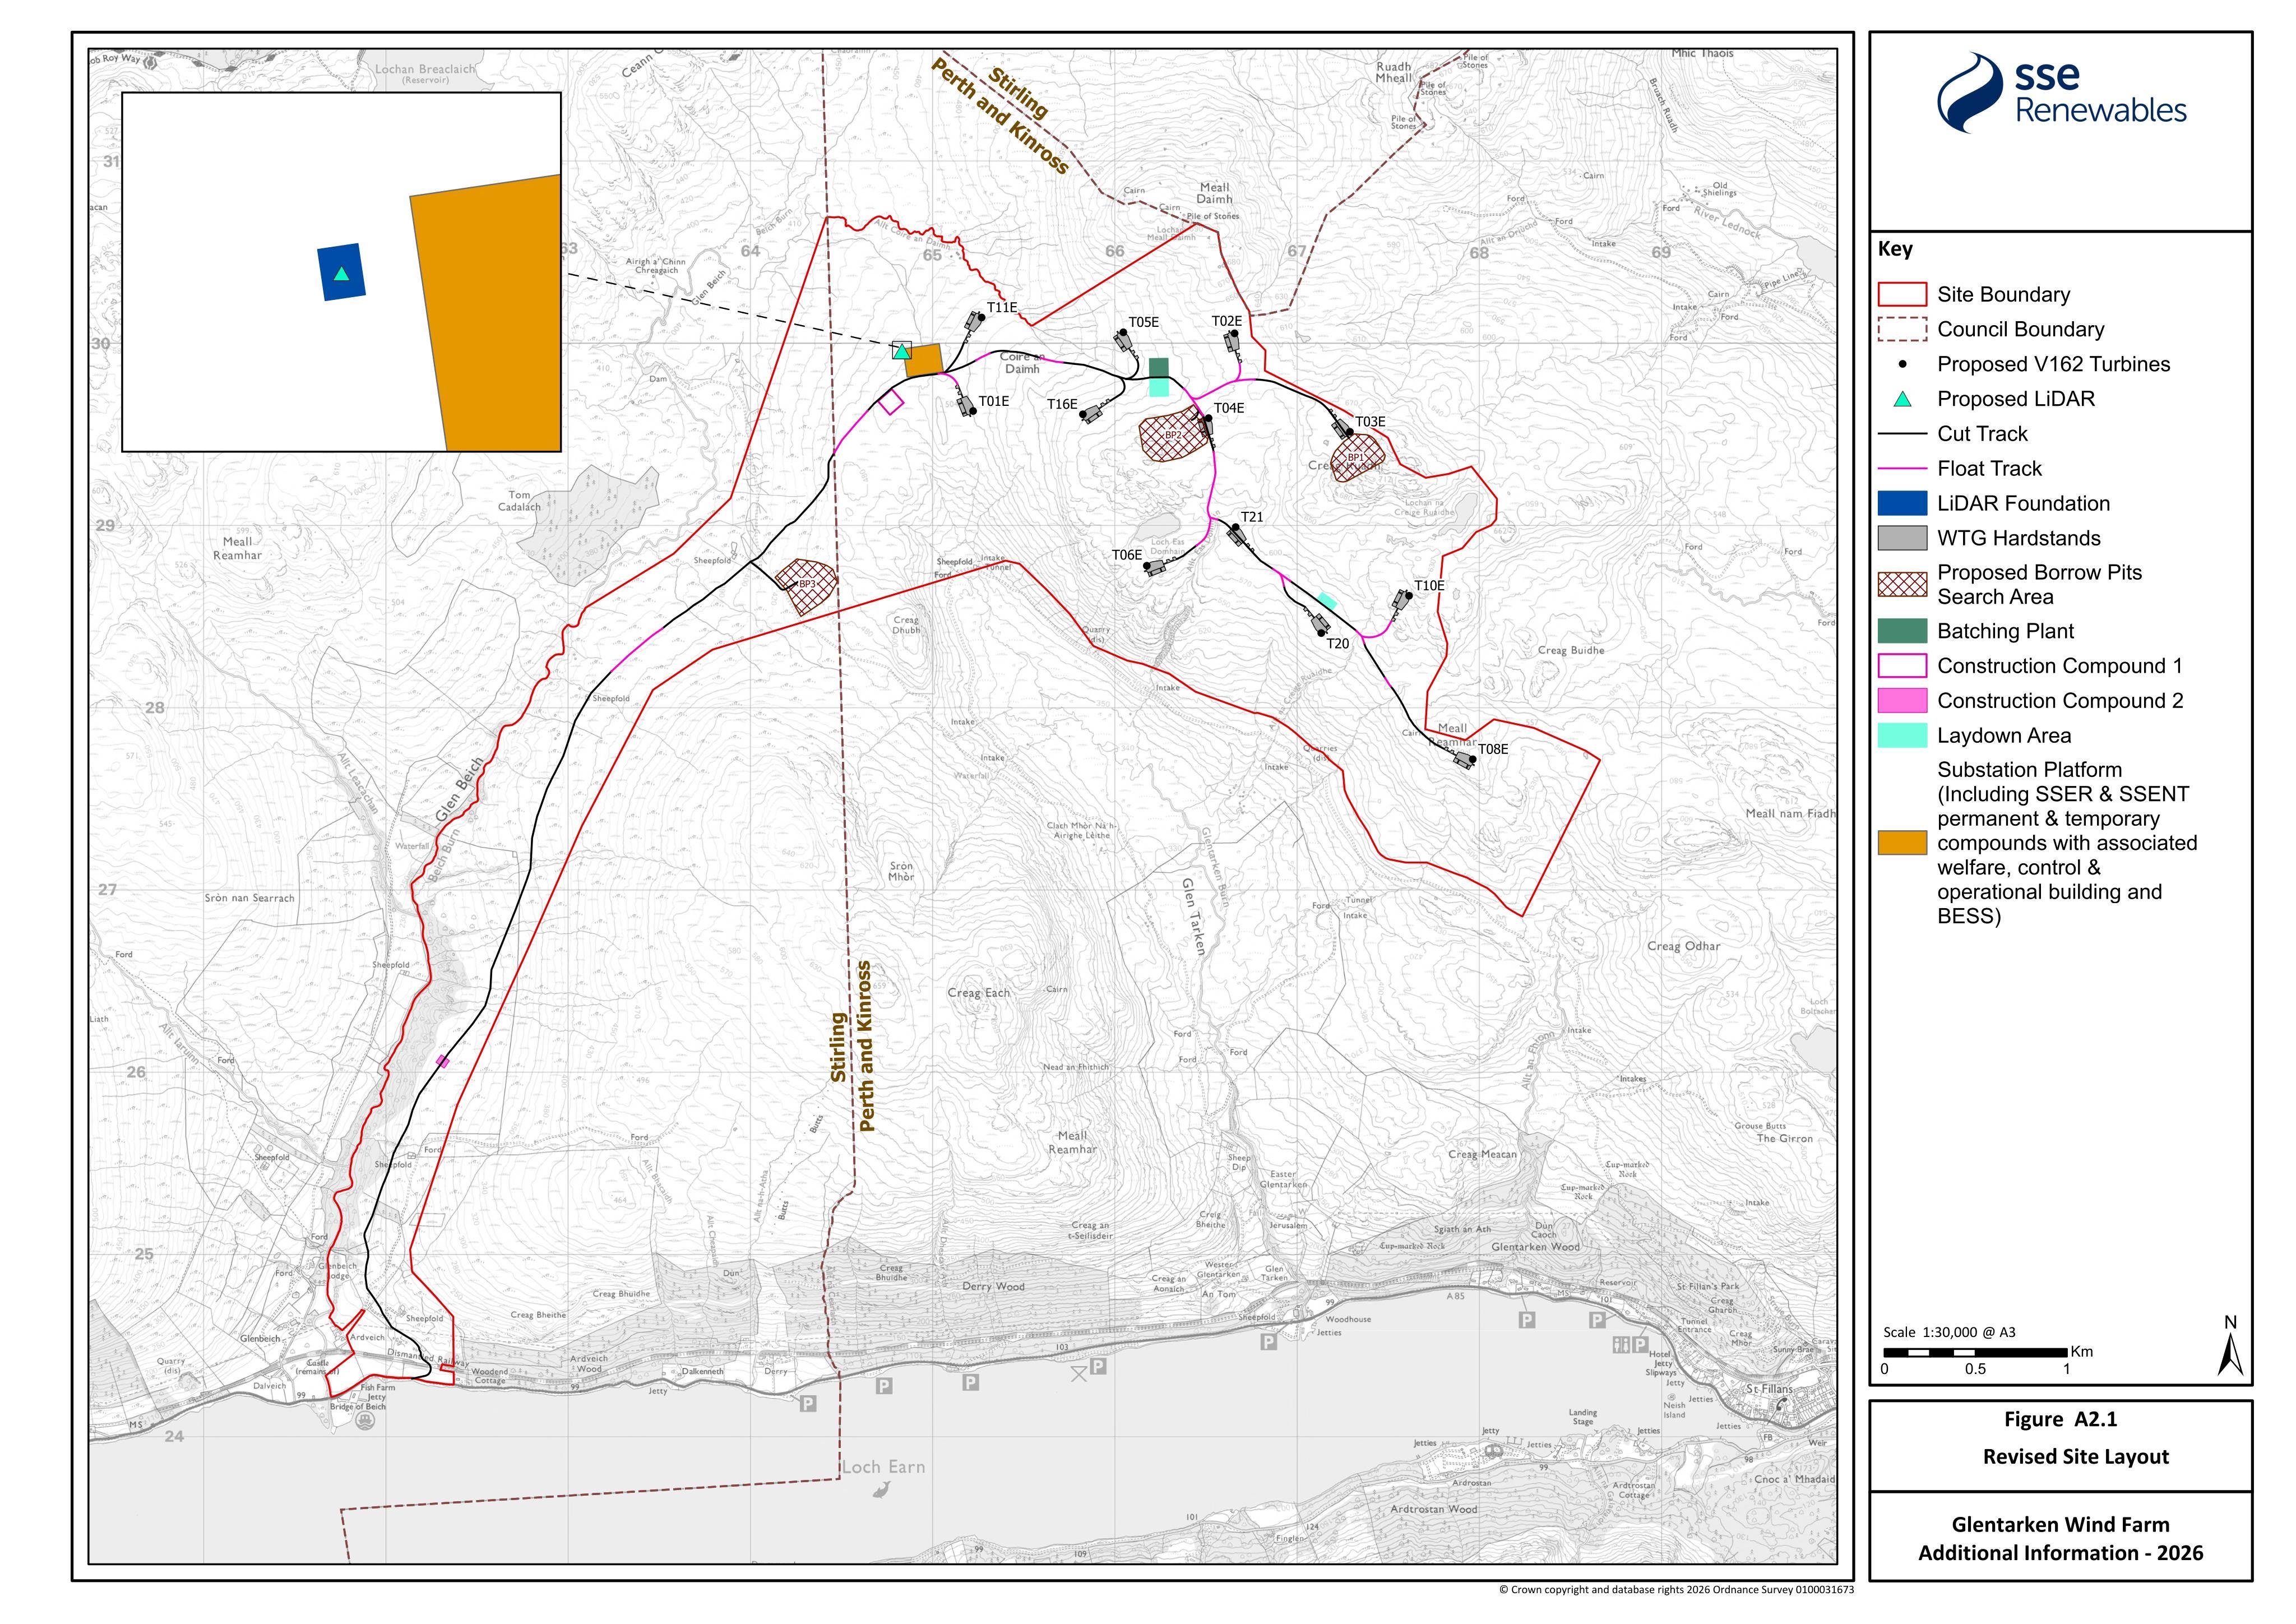Click the Laydown Area cyan swatch in the key
2296x1624 pixels.
(1902, 735)
